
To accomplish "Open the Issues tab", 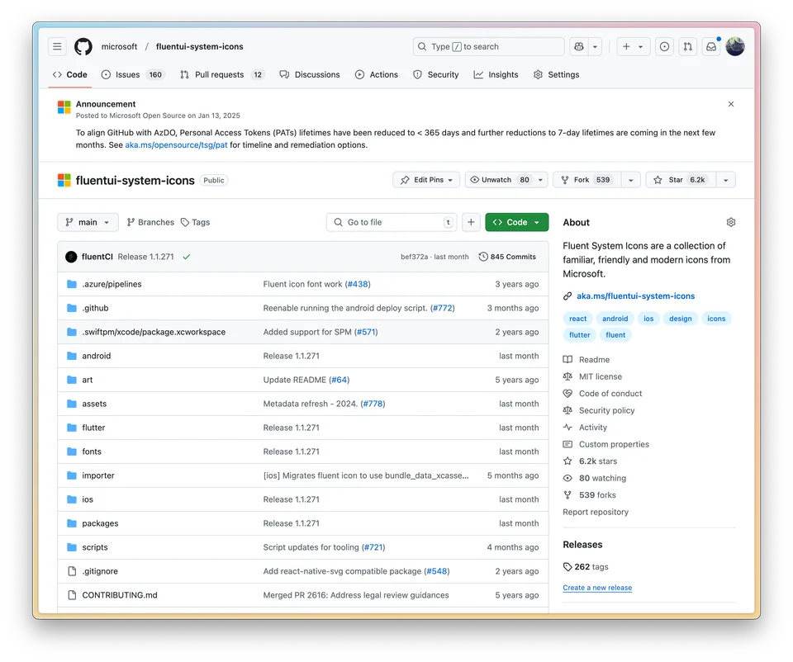I will click(132, 75).
